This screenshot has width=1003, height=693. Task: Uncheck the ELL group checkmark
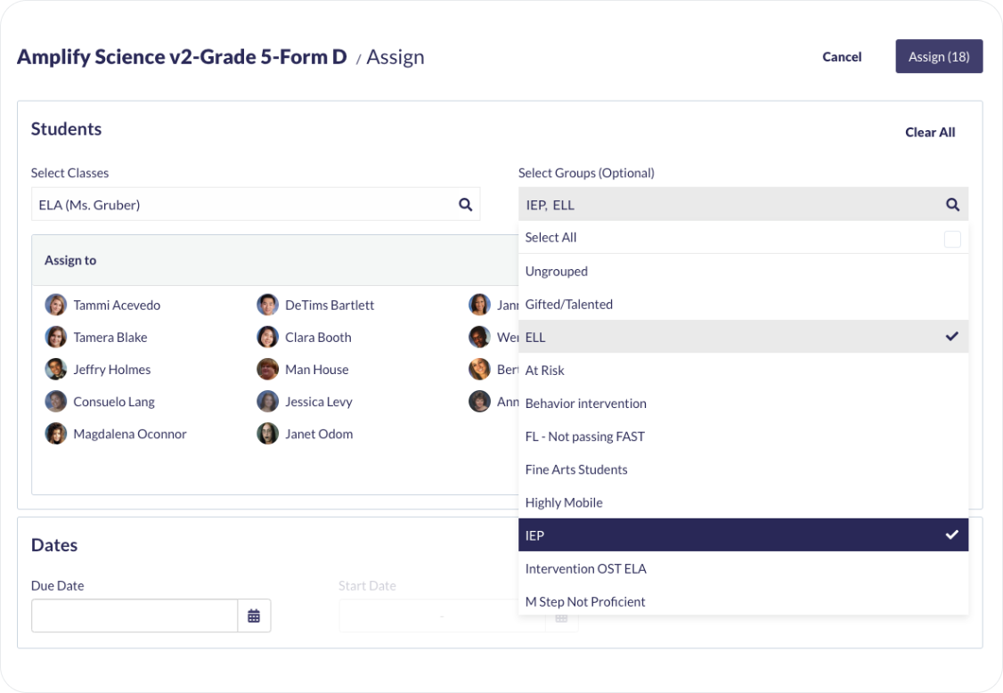pyautogui.click(x=952, y=336)
